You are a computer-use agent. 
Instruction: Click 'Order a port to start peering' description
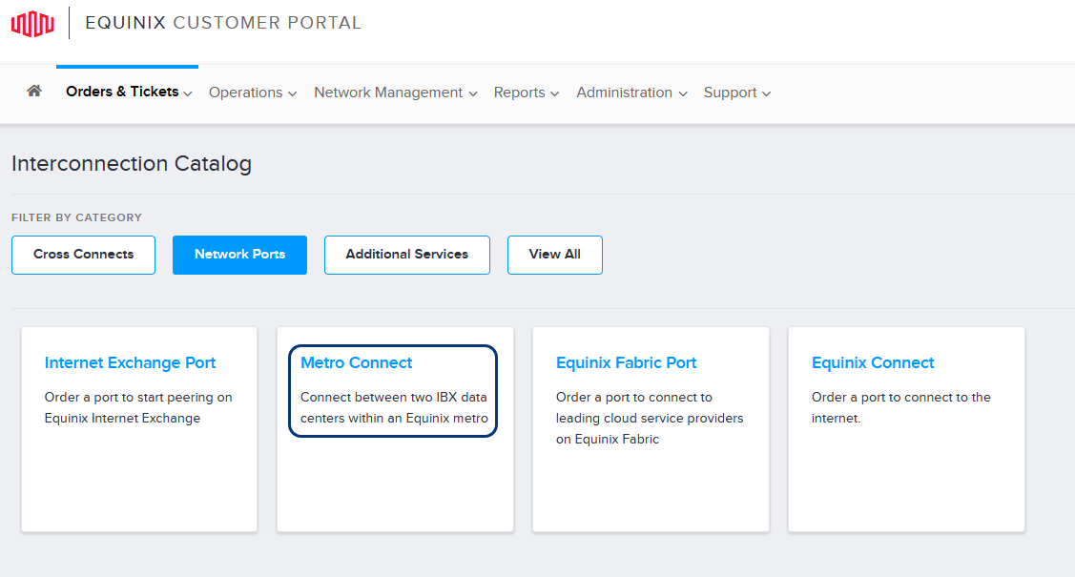click(138, 408)
